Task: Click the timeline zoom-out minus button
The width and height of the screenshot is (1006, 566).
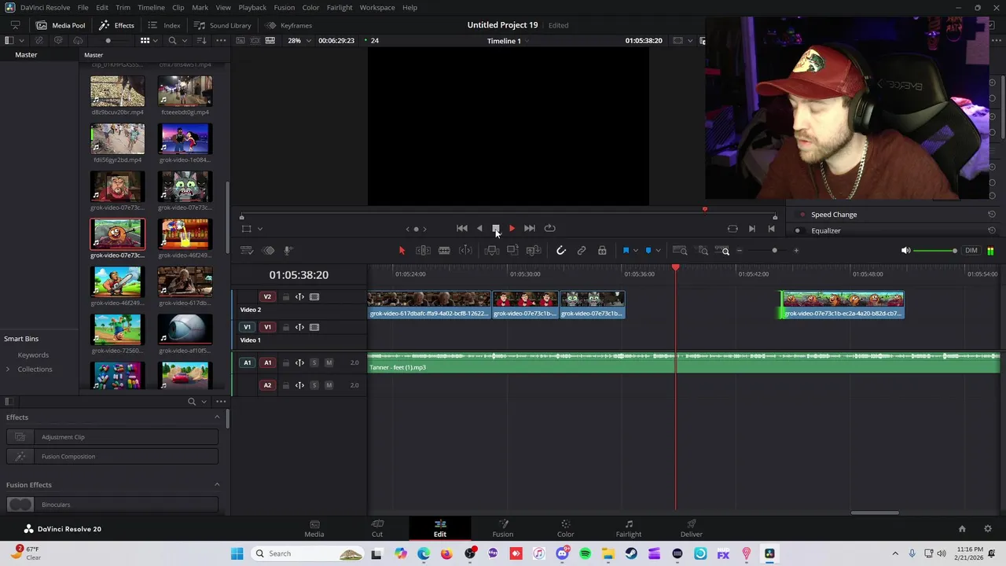Action: click(740, 251)
